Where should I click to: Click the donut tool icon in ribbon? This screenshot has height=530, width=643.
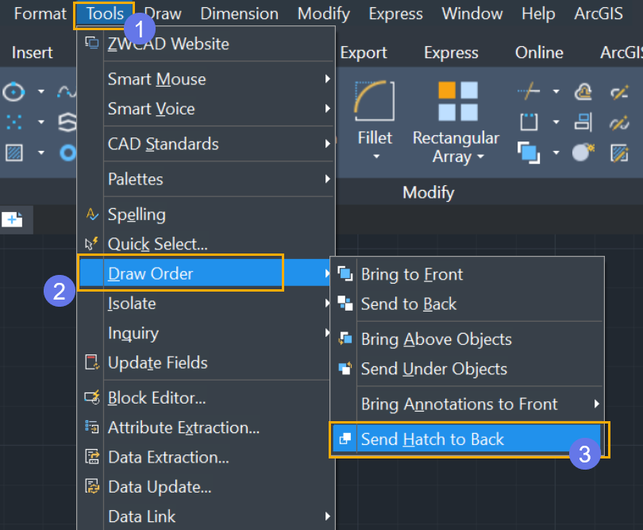pyautogui.click(x=68, y=153)
